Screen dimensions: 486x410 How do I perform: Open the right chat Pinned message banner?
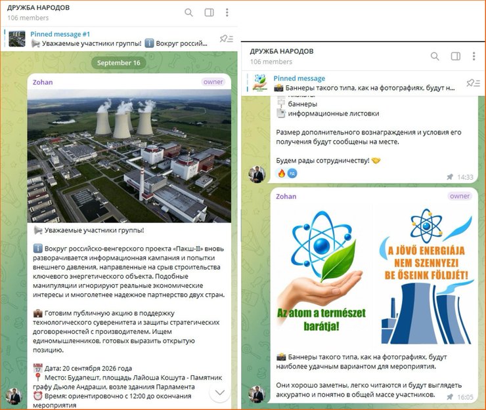point(353,83)
